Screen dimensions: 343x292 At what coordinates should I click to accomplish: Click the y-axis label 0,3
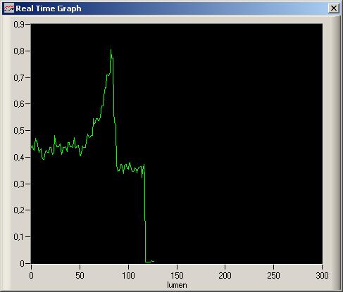pos(19,184)
